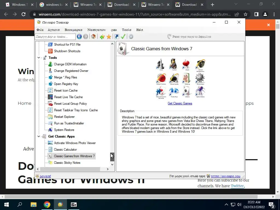
Task: Select the Reset Live Tile Cache tree item
Action: coord(68,97)
